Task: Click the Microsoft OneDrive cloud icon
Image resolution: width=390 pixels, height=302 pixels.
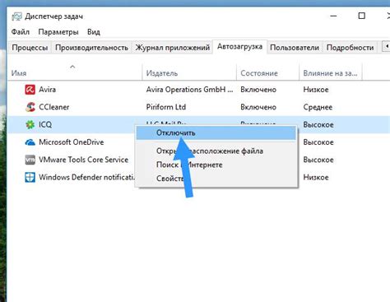Action: pos(30,142)
